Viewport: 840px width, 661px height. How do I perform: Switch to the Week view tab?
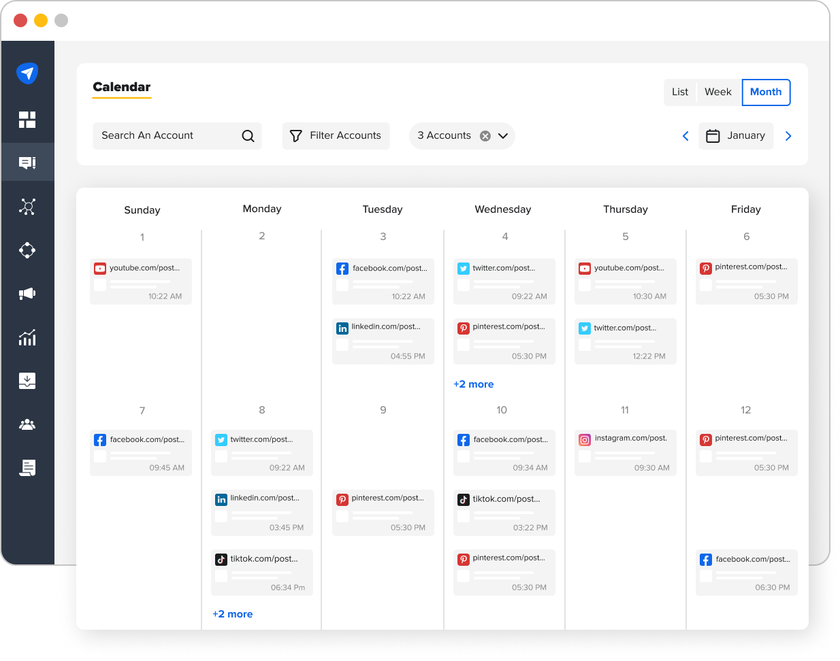tap(718, 92)
